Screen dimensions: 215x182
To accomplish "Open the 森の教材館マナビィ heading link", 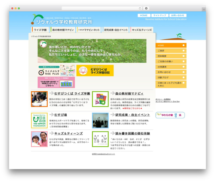I will [129, 93].
